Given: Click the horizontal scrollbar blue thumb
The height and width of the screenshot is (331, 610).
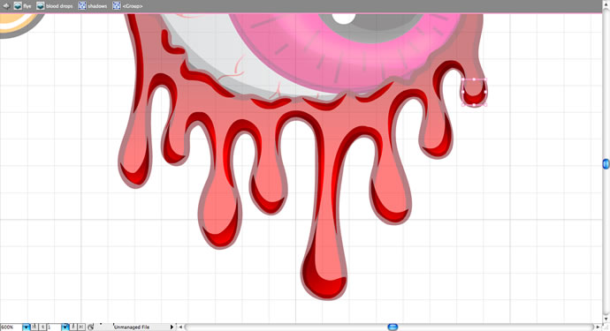Looking at the screenshot, I should click(393, 327).
